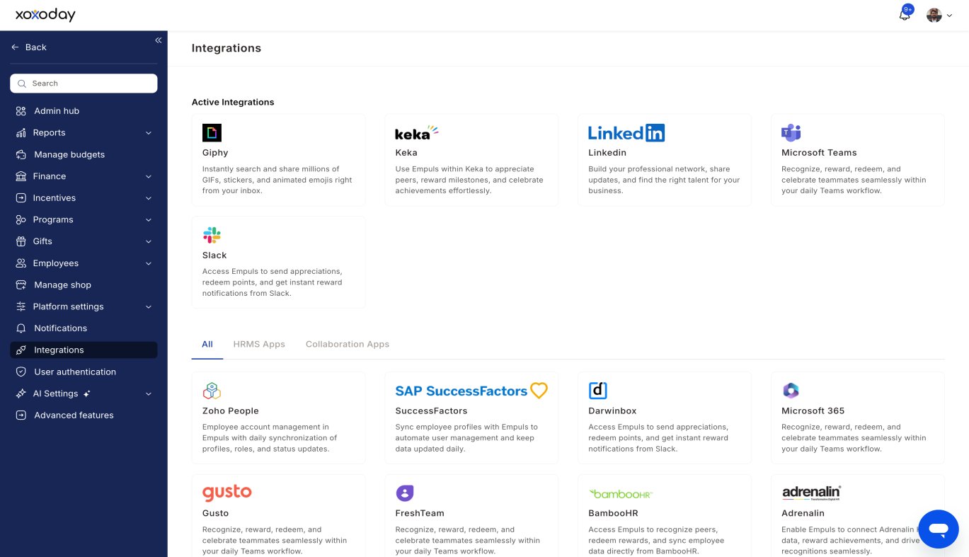Open the user profile avatar menu
Viewport: 969px width, 557px height.
934,15
